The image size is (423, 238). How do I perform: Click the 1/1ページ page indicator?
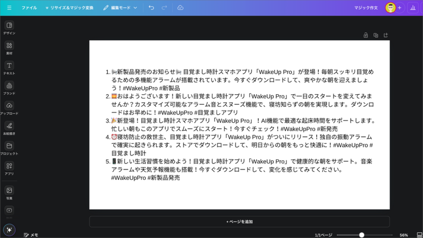coord(324,235)
